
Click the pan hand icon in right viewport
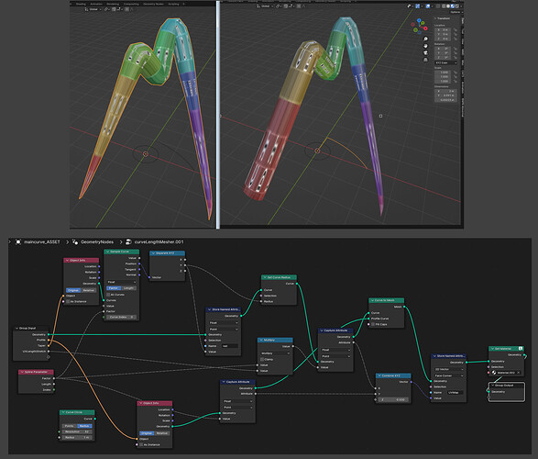(425, 46)
